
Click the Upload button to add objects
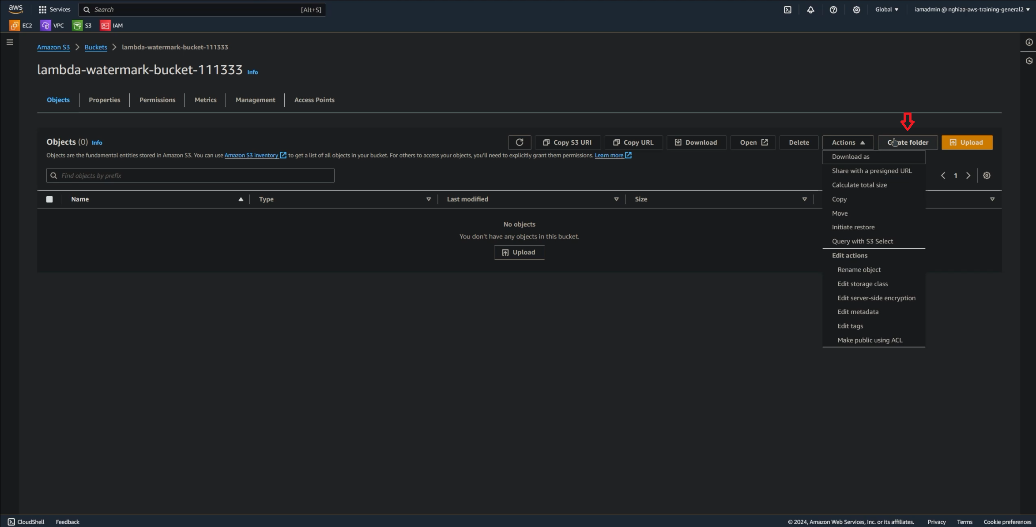tap(966, 142)
